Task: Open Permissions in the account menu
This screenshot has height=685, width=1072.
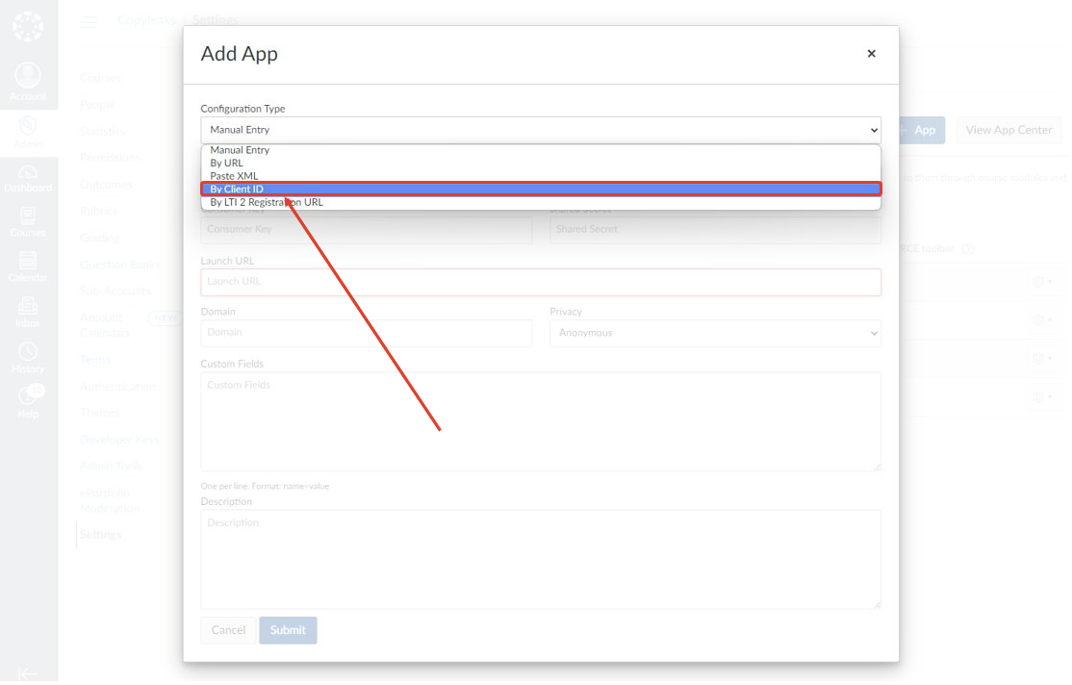Action: pos(110,158)
